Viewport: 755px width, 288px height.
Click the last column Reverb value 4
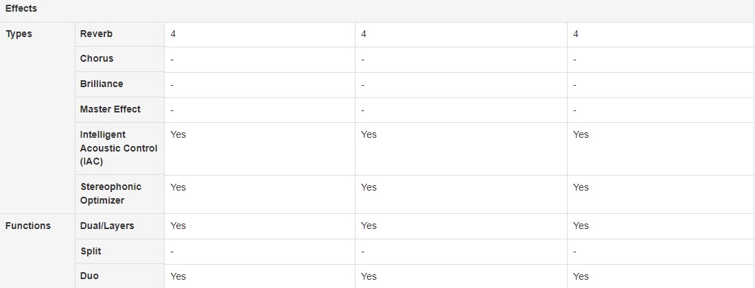576,34
